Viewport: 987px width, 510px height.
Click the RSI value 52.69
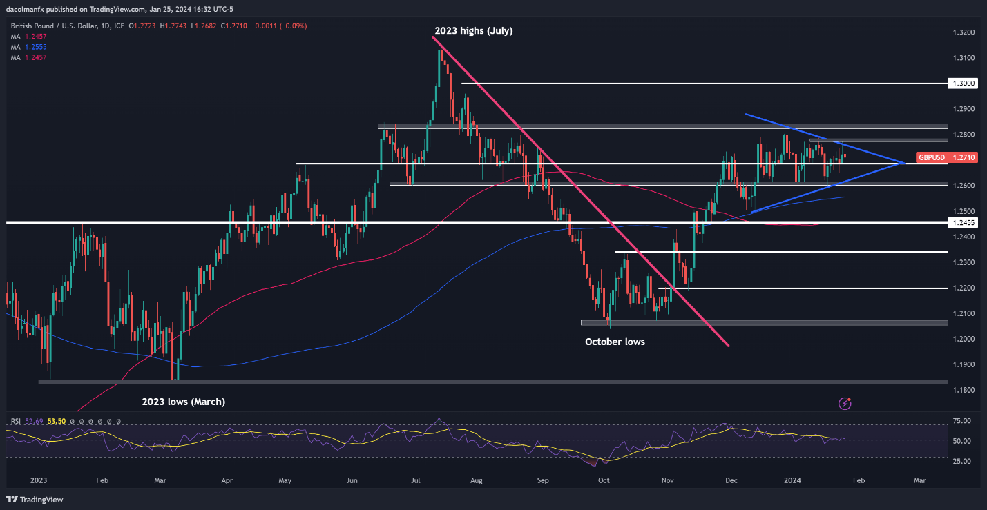click(x=35, y=421)
